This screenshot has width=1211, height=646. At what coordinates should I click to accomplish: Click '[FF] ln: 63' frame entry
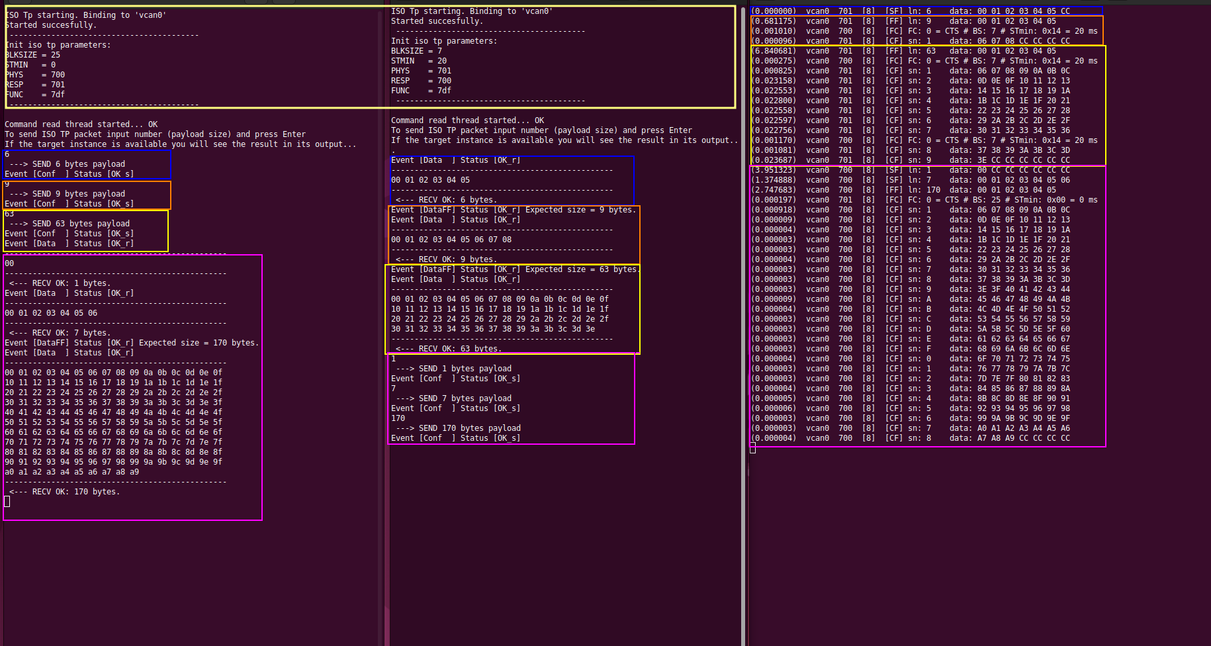click(911, 51)
